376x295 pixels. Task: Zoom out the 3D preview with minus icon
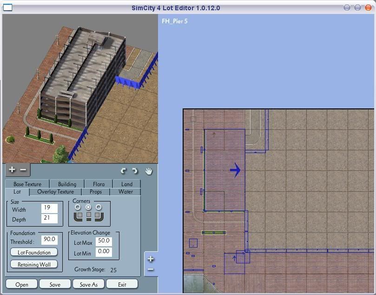click(23, 170)
